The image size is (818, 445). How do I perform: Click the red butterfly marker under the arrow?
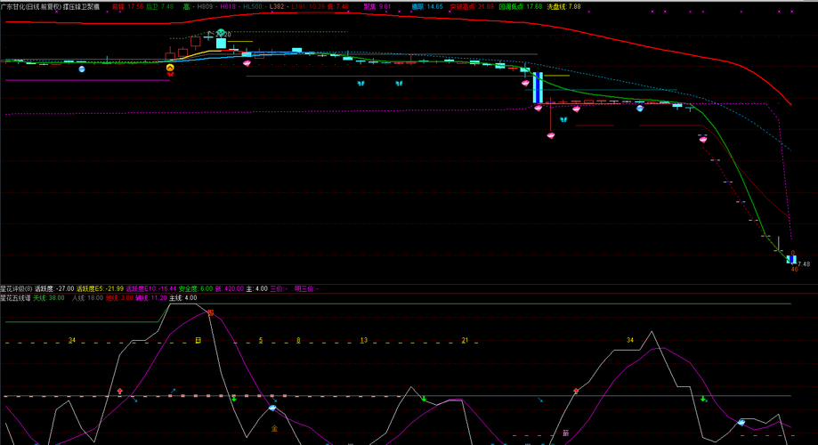(x=170, y=75)
